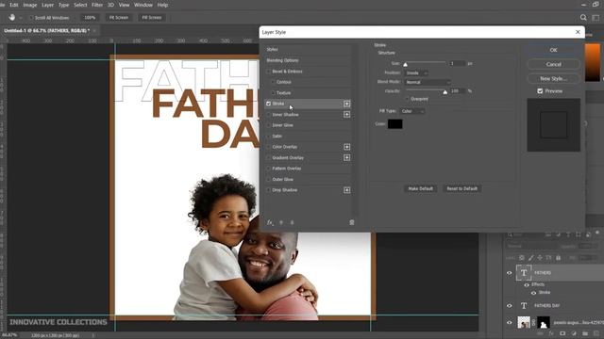This screenshot has width=604, height=339.
Task: Click FATHERS text layer T thumbnail
Action: pyautogui.click(x=524, y=273)
